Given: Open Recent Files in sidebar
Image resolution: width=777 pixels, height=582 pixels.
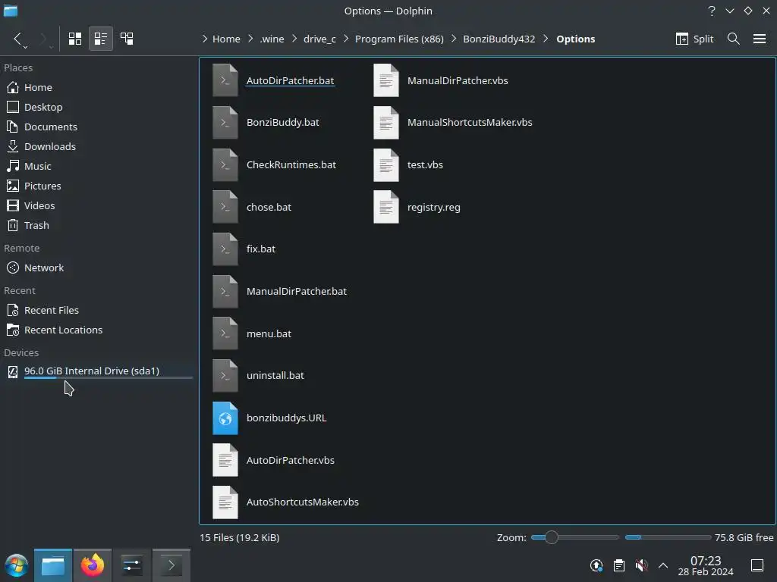Looking at the screenshot, I should (96, 310).
